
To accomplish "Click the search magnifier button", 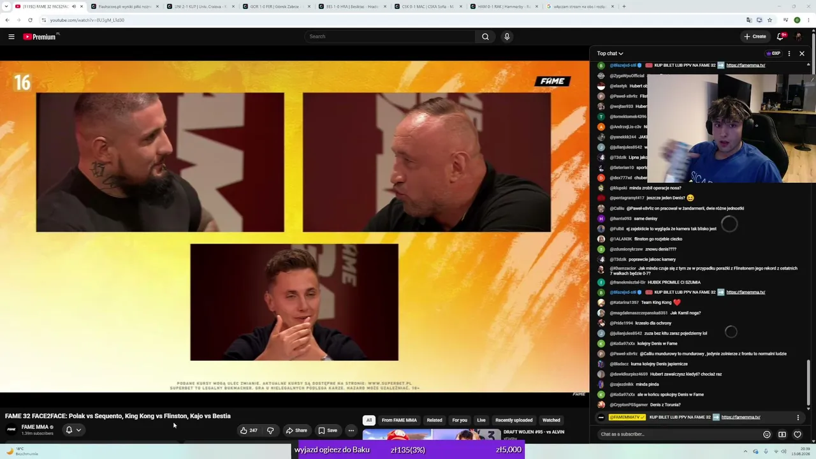I will [485, 36].
